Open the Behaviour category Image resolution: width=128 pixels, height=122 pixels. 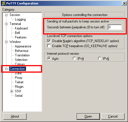click(x=22, y=51)
